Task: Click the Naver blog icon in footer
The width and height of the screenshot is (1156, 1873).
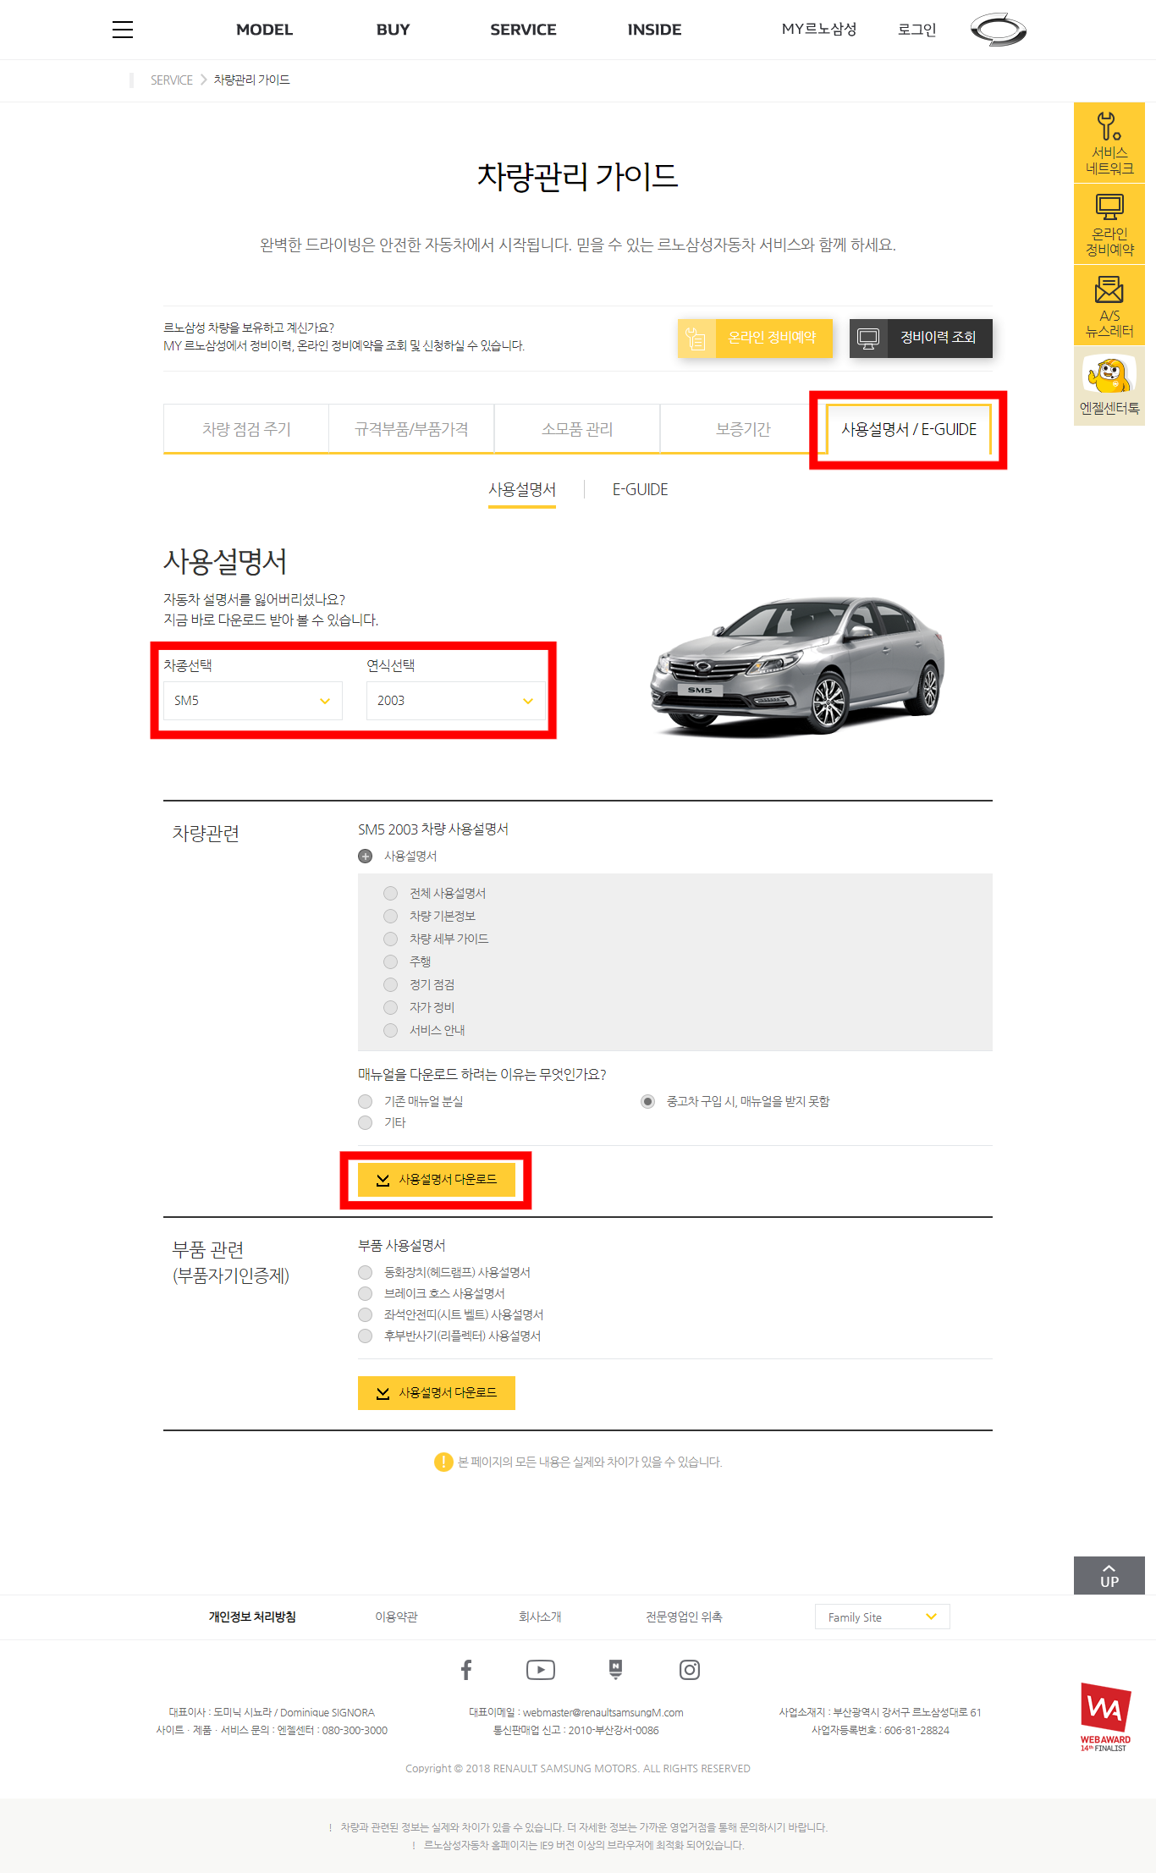Action: click(x=615, y=1669)
